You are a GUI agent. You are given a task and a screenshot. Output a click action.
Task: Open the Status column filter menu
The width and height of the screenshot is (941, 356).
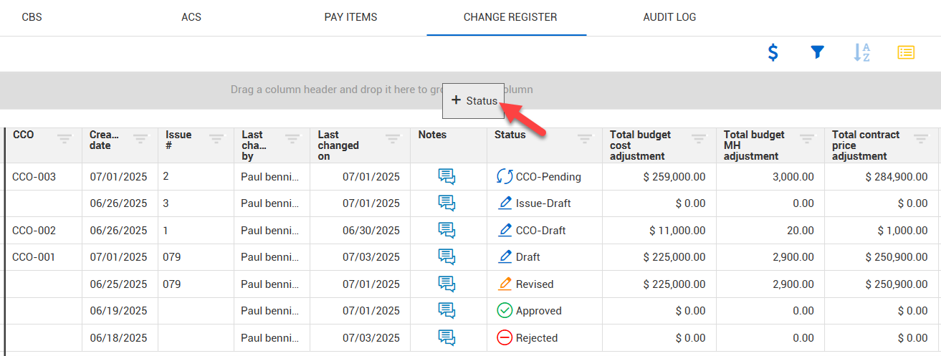[585, 139]
